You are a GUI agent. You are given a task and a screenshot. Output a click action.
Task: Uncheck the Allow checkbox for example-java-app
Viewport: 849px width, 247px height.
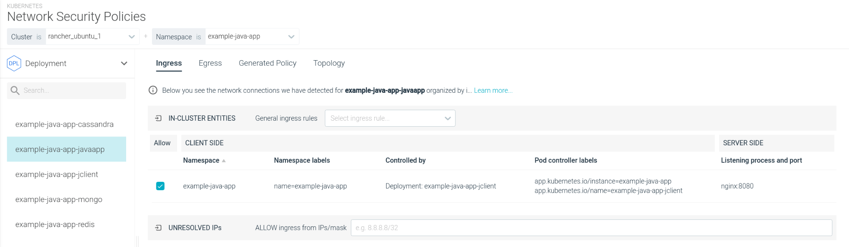[160, 186]
